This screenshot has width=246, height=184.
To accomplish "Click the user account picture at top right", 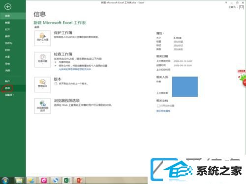I will (x=242, y=7).
